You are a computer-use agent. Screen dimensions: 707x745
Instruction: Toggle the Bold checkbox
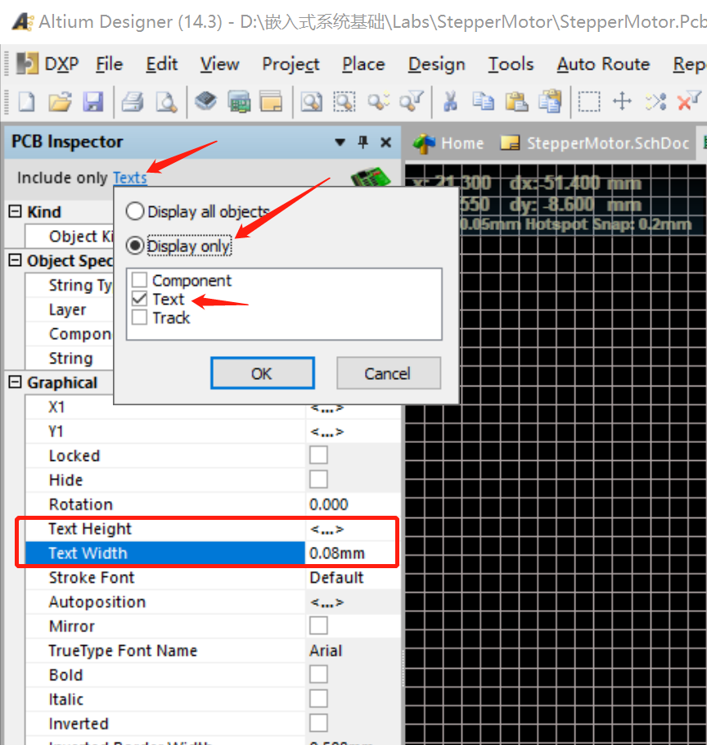[x=318, y=675]
